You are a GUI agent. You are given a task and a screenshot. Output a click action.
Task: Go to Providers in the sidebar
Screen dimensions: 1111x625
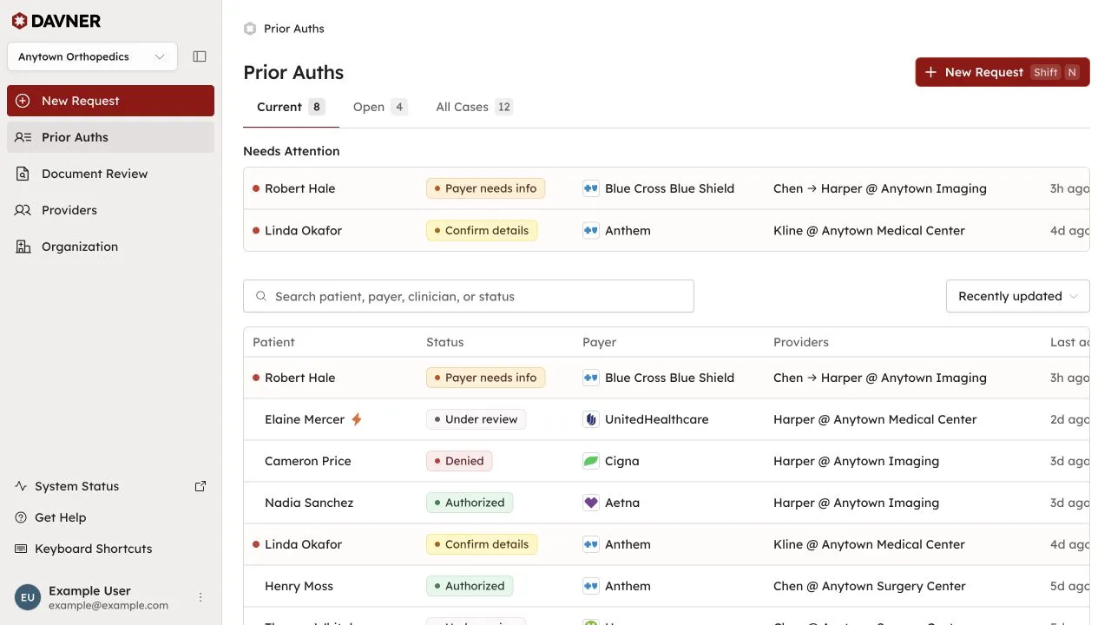[110, 210]
